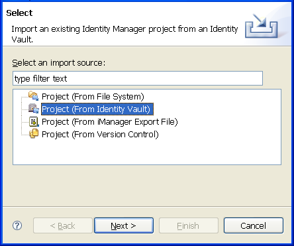Click the Version Control project icon
Image resolution: width=294 pixels, height=246 pixels.
tap(34, 134)
